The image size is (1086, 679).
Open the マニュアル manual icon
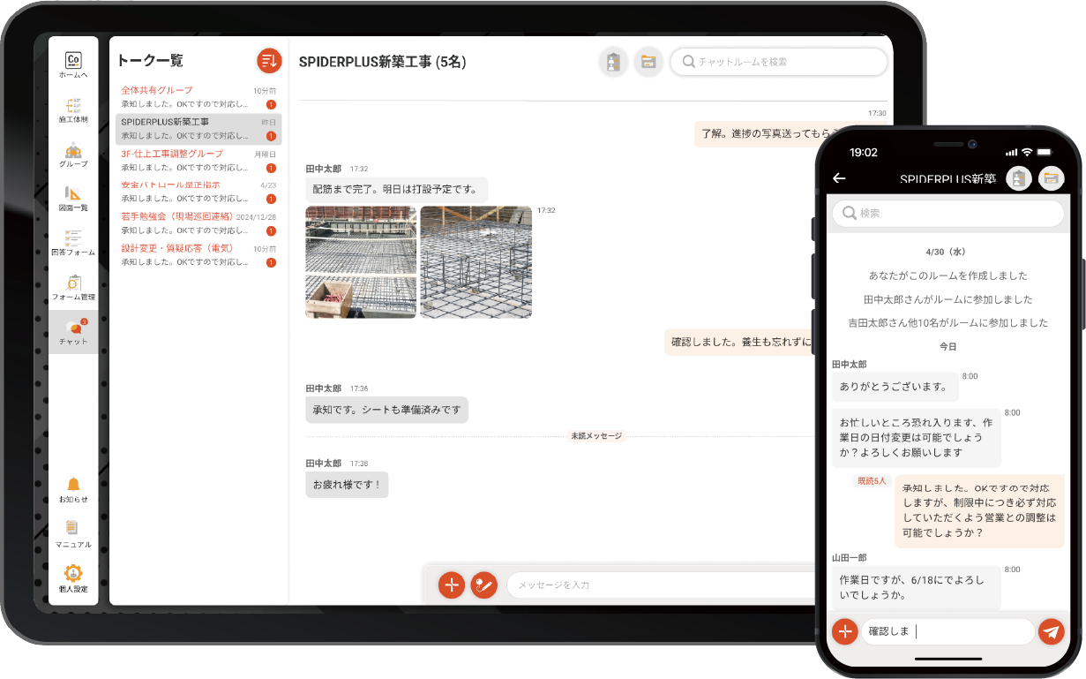[x=73, y=533]
